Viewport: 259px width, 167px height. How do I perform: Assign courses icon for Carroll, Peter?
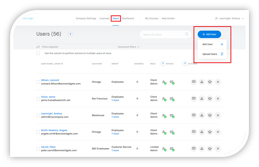[210, 148]
